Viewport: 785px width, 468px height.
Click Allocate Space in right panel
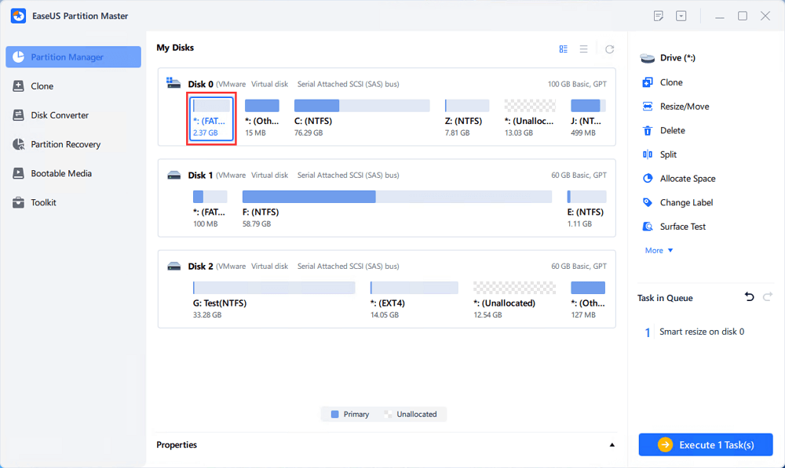[688, 179]
